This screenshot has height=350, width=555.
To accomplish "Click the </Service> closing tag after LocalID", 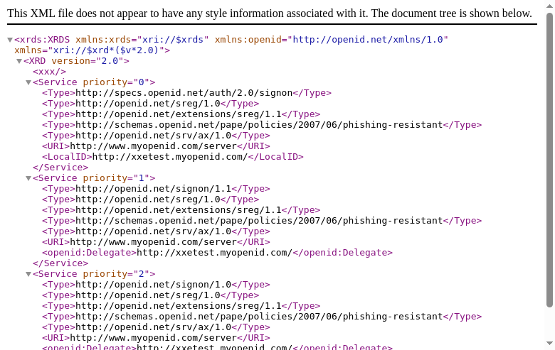I will 60,168.
